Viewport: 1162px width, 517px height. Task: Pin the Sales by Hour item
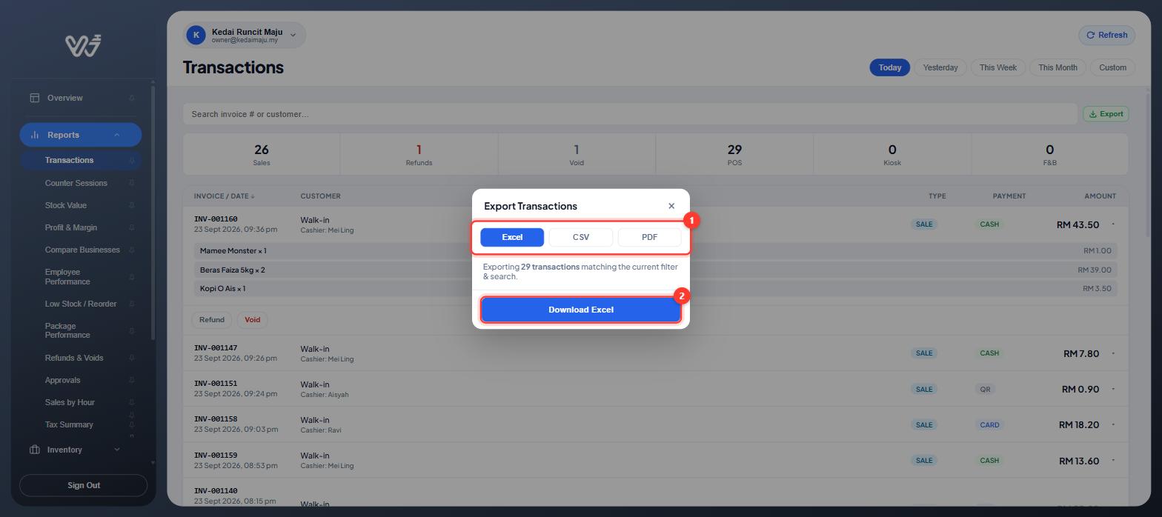tap(132, 402)
